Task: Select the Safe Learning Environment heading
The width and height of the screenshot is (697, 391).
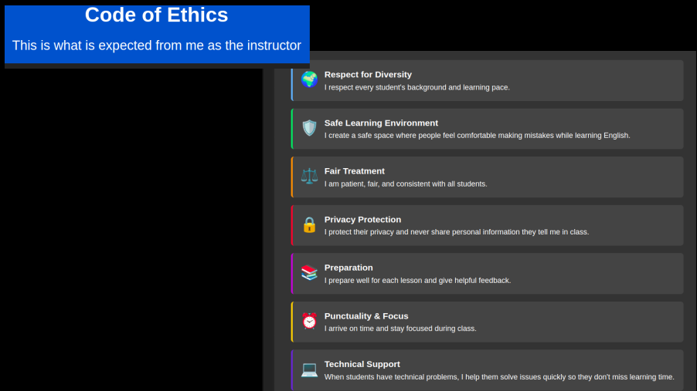Action: coord(381,123)
